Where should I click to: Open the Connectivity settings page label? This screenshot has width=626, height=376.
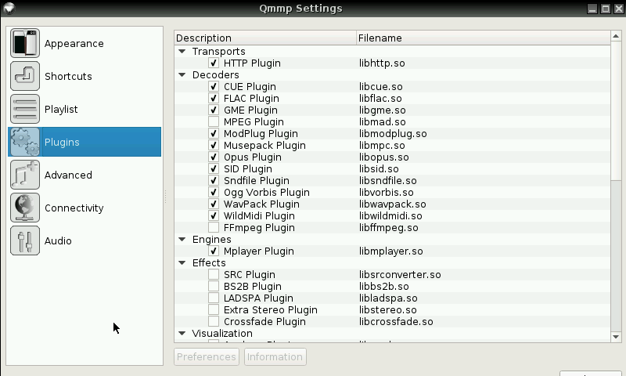[74, 208]
